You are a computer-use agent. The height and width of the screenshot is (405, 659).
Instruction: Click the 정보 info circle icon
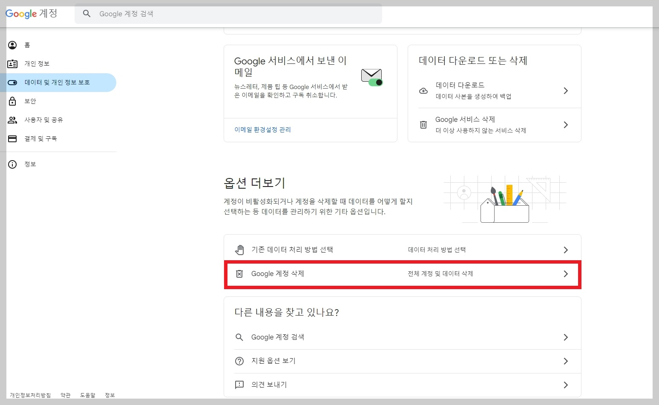click(x=12, y=164)
